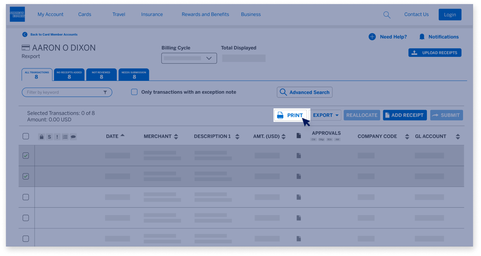
Task: Click the search magnifier in the top bar
Action: point(387,15)
